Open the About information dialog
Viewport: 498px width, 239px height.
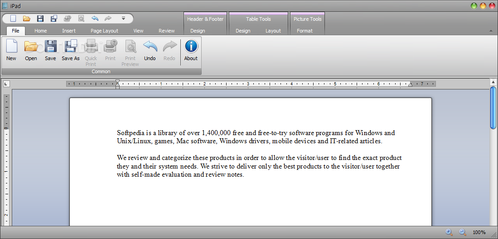click(x=191, y=50)
